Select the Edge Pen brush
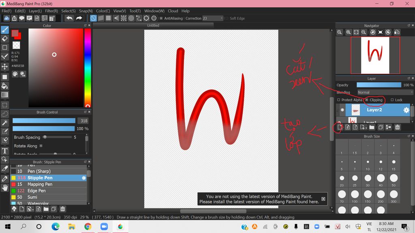This screenshot has width=415, height=233. point(49,191)
